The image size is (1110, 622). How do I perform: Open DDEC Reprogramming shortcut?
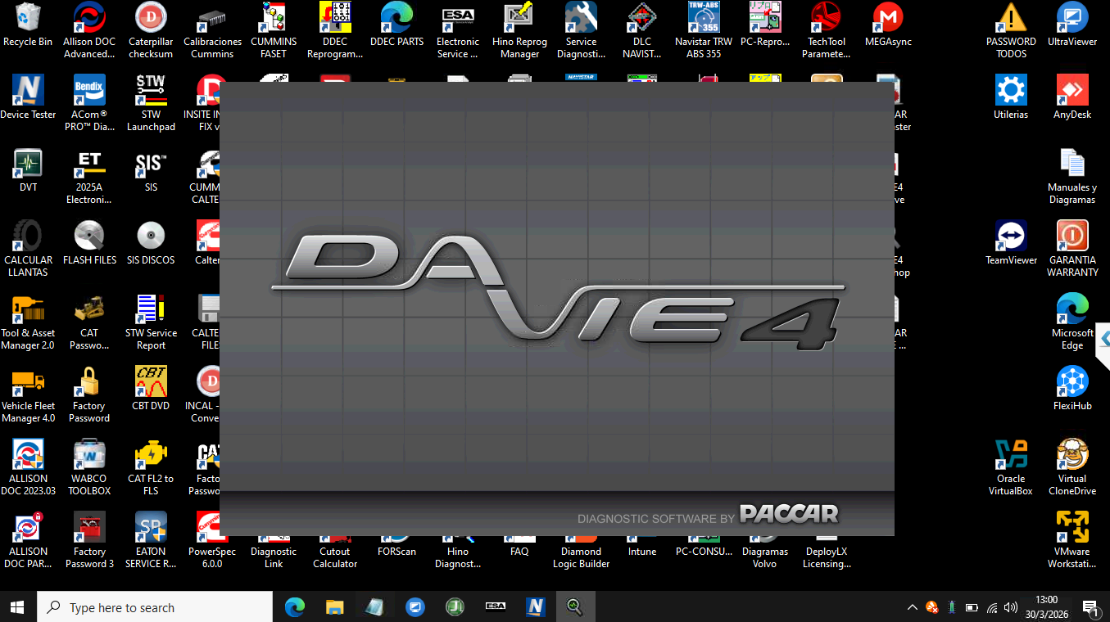(335, 30)
